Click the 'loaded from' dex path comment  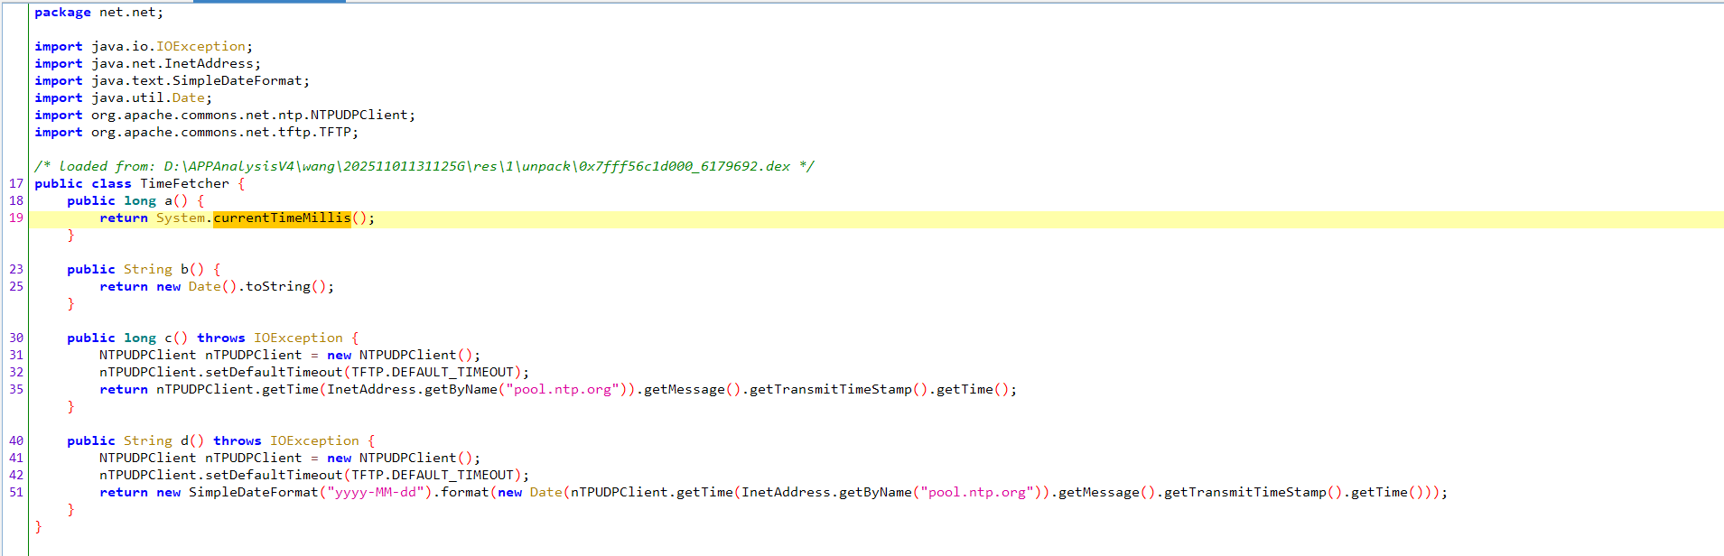click(x=424, y=167)
